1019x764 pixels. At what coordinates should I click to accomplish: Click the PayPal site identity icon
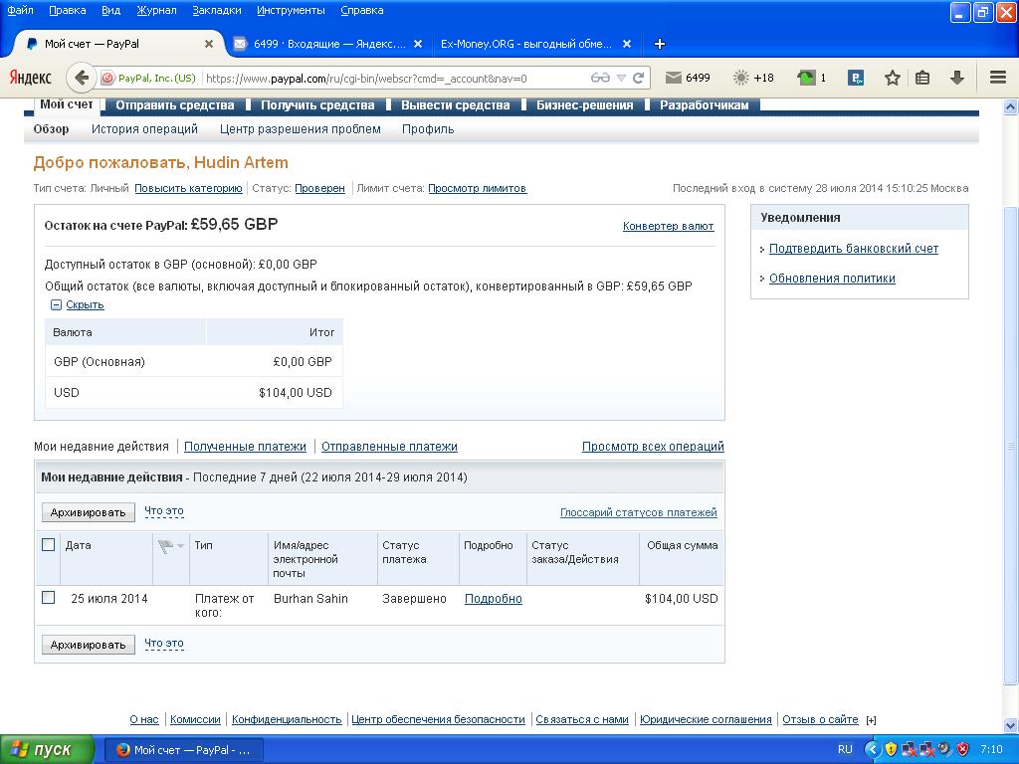pos(107,78)
